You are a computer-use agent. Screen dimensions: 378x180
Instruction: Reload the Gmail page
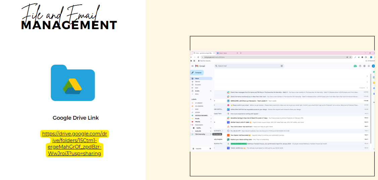(198, 57)
